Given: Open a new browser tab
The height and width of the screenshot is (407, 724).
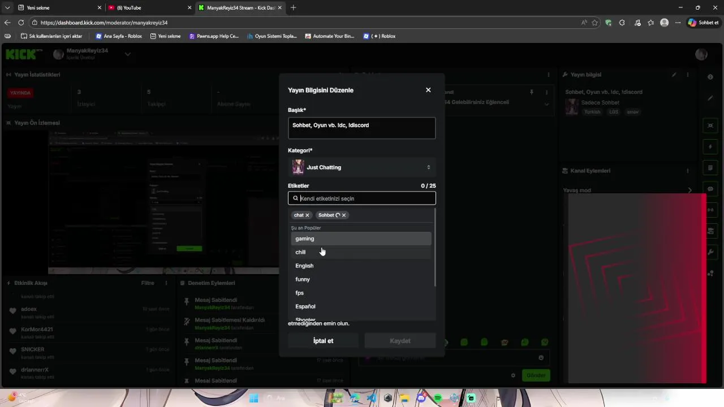Looking at the screenshot, I should click(293, 8).
